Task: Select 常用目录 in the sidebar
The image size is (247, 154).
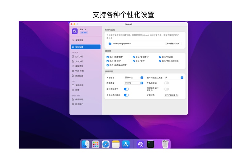Action: 79,85
